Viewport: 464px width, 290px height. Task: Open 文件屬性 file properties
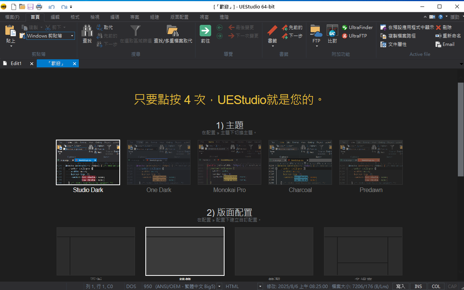[x=394, y=44]
